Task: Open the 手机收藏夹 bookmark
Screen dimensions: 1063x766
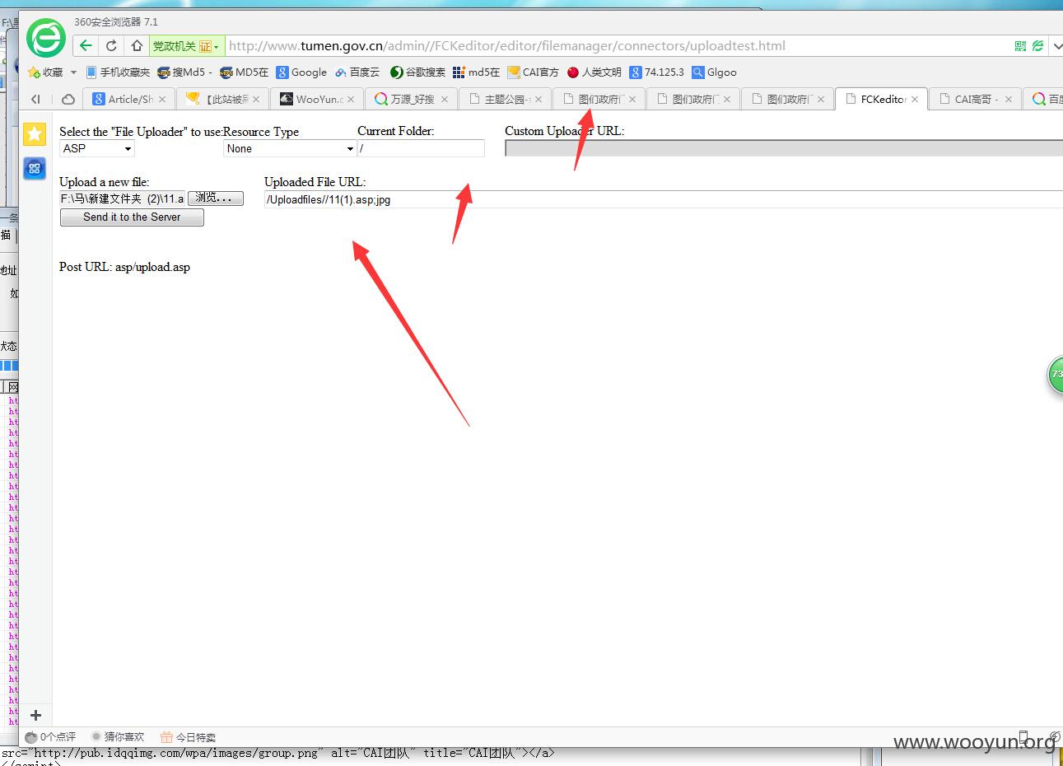Action: (118, 72)
